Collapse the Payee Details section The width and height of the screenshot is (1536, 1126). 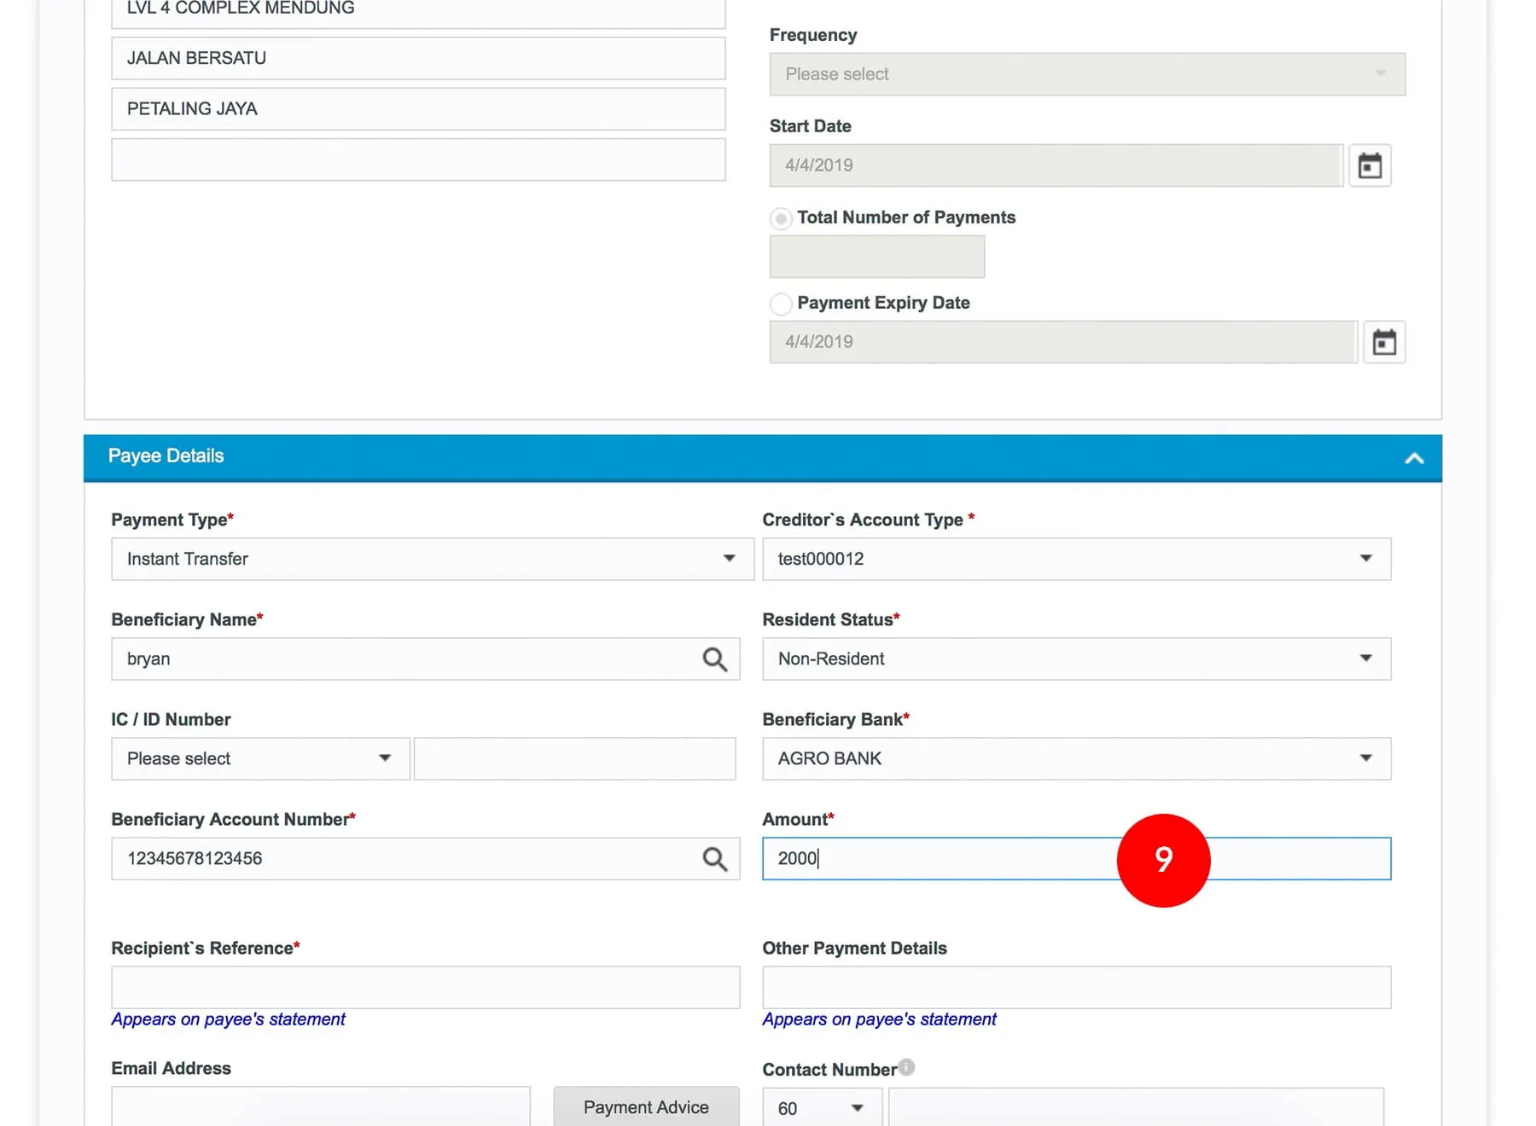[x=1413, y=458]
